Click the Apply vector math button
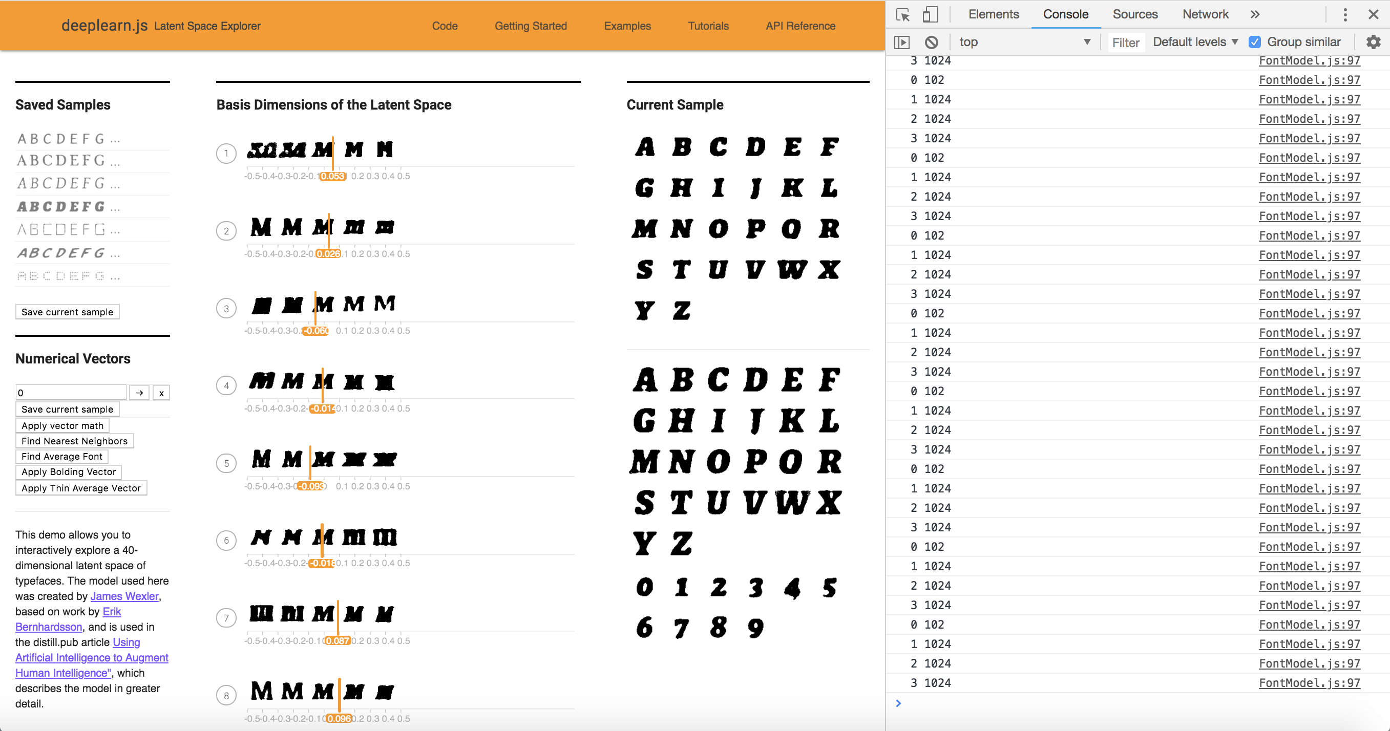Screen dimensions: 1390x731 (x=62, y=425)
